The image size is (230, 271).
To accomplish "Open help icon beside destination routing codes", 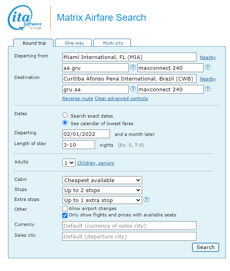I will (133, 89).
